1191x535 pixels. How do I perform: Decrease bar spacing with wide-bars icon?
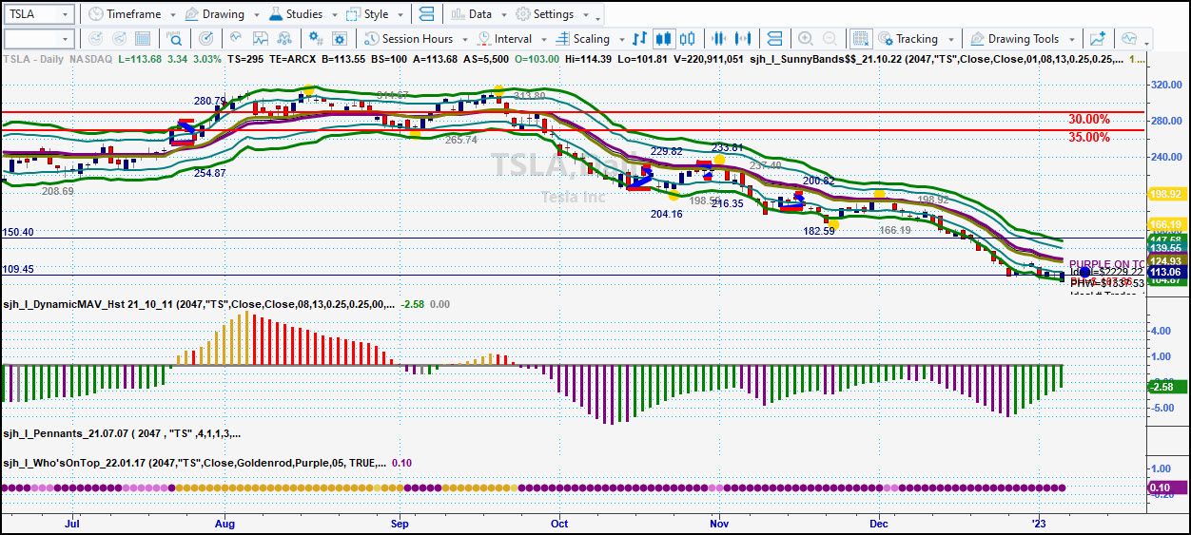pyautogui.click(x=744, y=39)
